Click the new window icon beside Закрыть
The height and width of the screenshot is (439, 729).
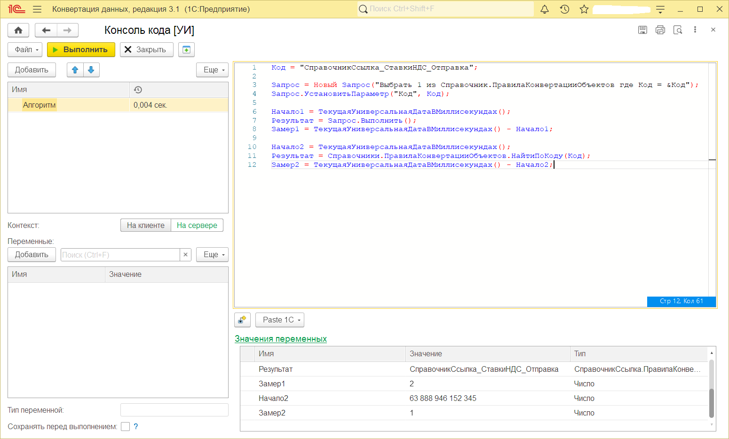(186, 50)
